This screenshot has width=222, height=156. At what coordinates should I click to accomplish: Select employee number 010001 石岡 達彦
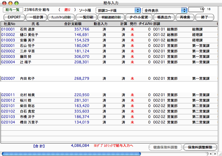tap(8, 29)
